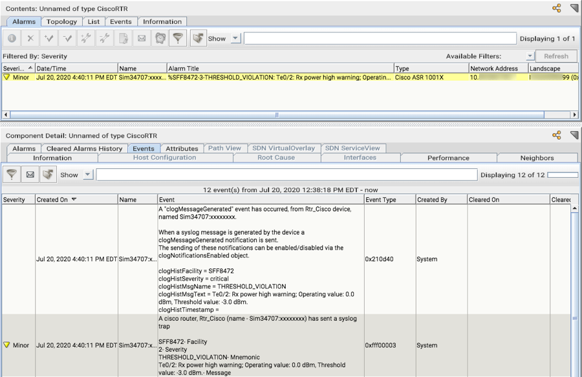Select the Neighbors tab

pyautogui.click(x=537, y=158)
